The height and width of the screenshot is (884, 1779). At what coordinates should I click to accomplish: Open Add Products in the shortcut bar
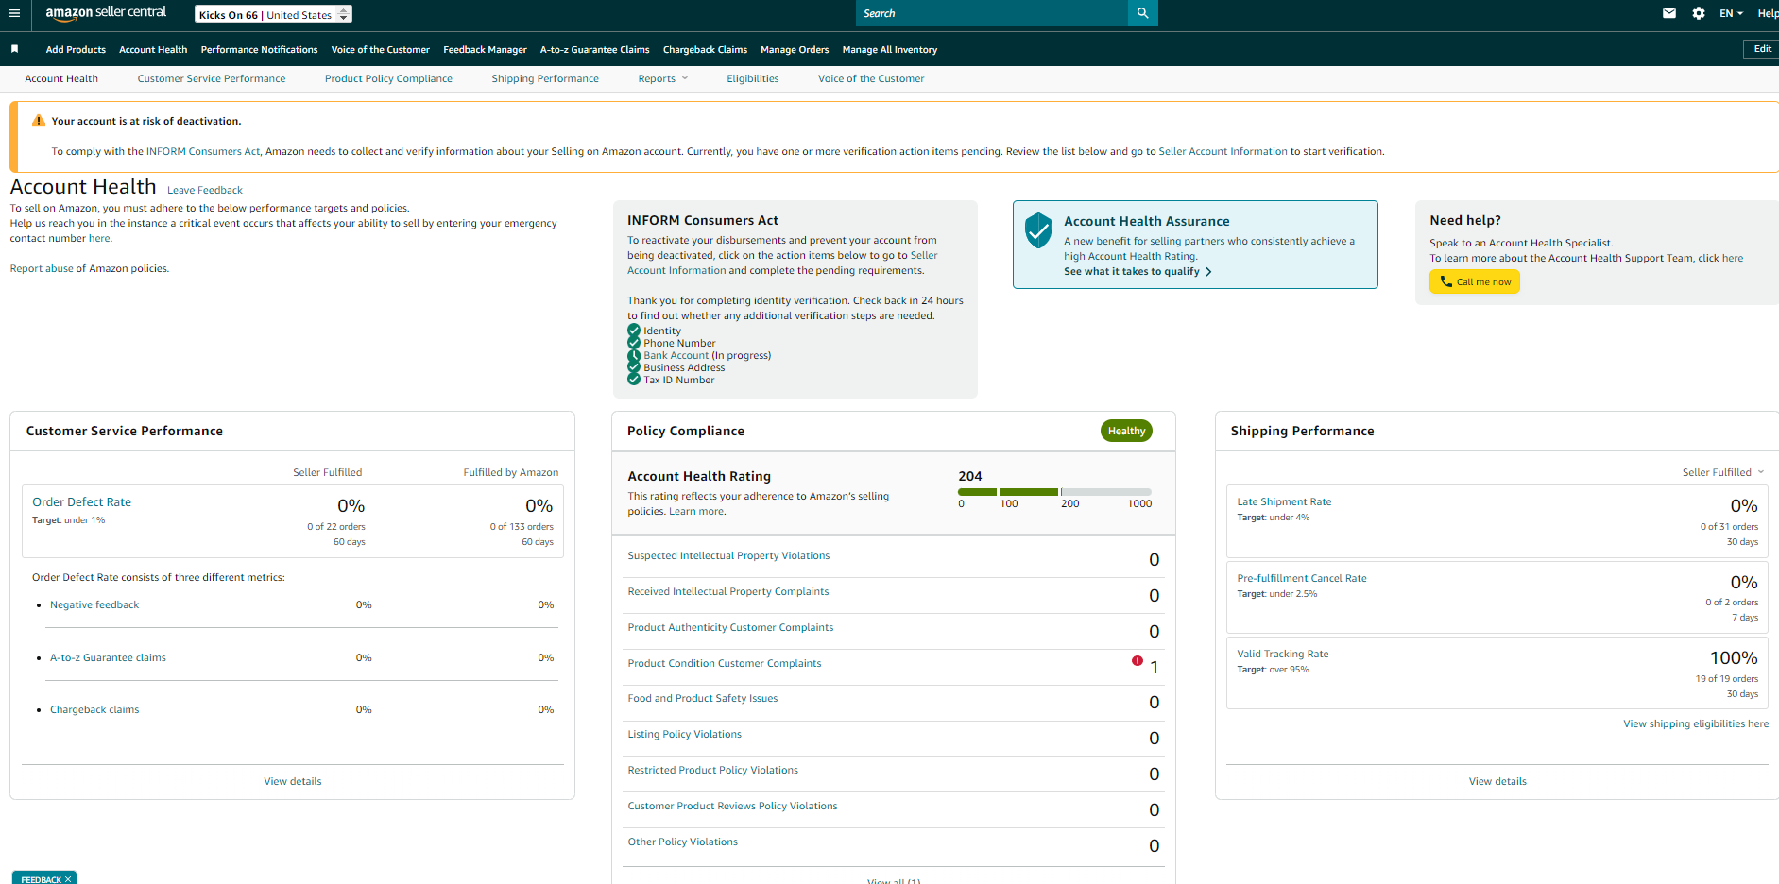(x=76, y=49)
